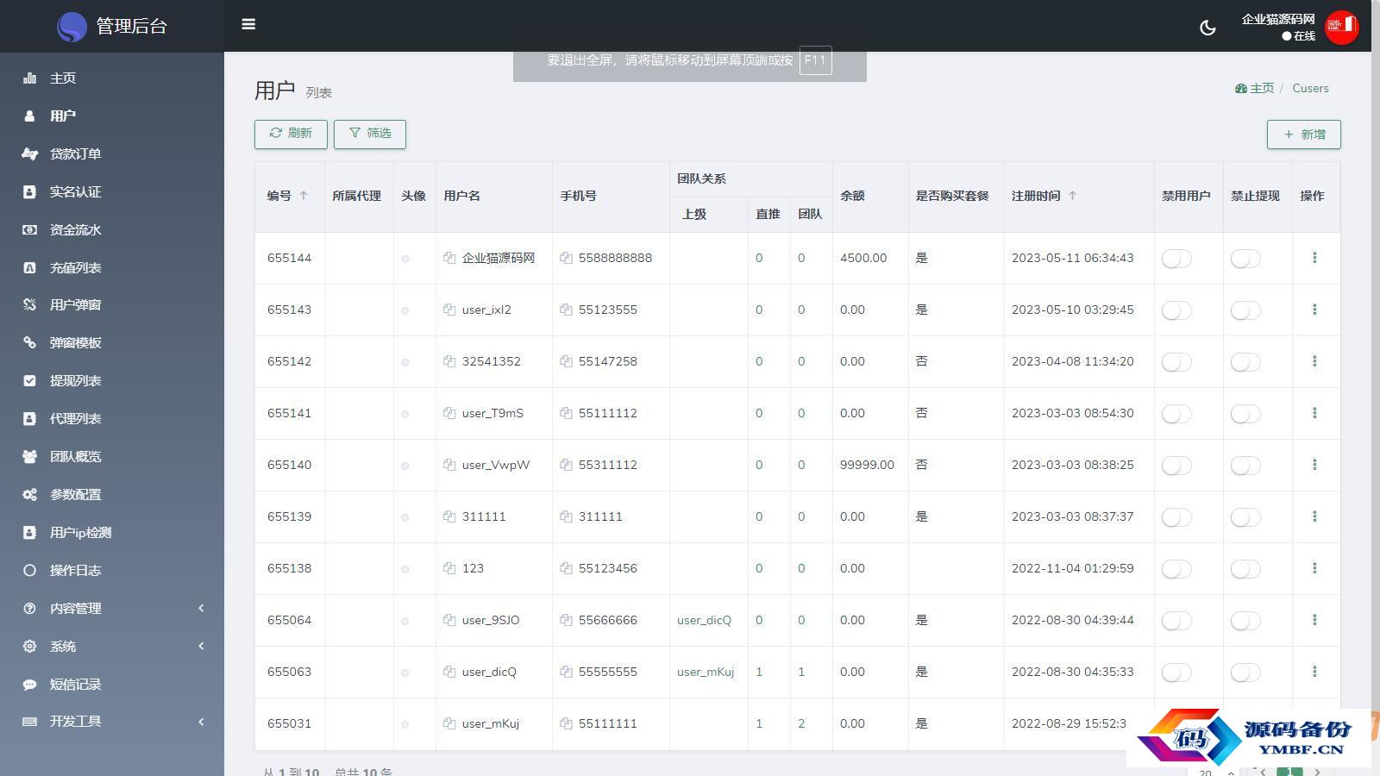Open 操作日志 in the sidebar

point(112,570)
